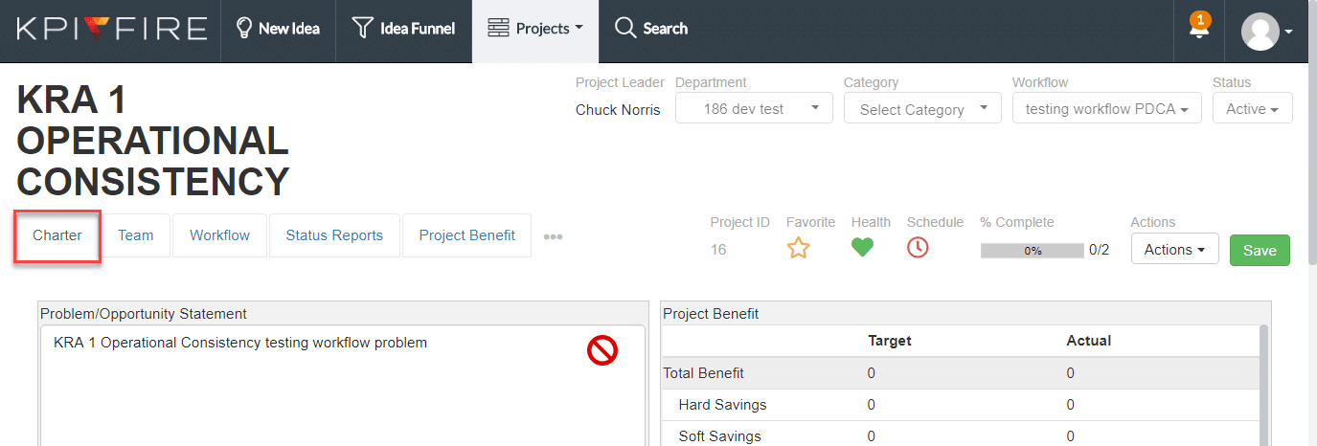Click the New Idea lightbulb icon
Image resolution: width=1317 pixels, height=446 pixels.
coord(243,29)
